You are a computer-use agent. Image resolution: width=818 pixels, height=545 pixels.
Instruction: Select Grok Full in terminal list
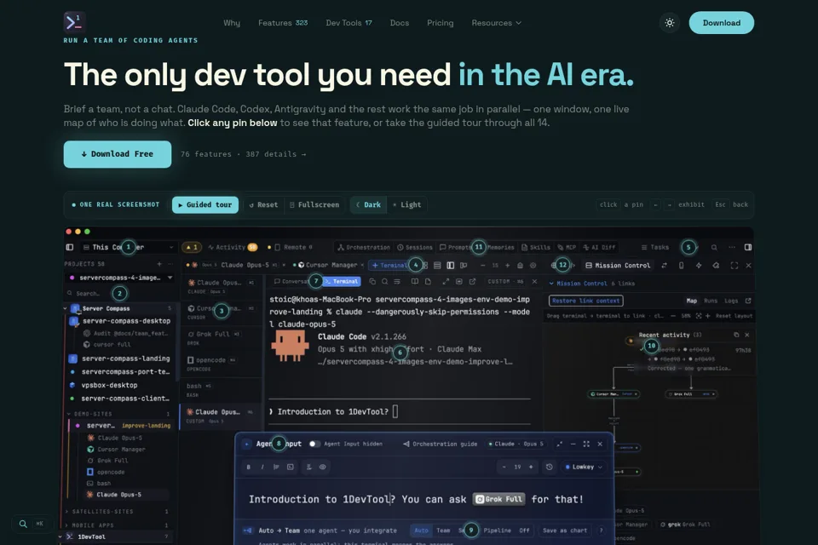(221, 337)
